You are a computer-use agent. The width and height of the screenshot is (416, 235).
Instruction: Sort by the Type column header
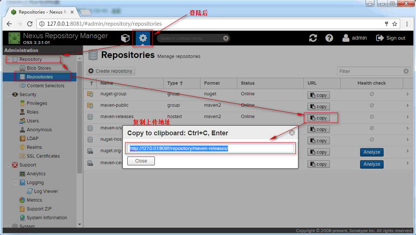click(182, 83)
